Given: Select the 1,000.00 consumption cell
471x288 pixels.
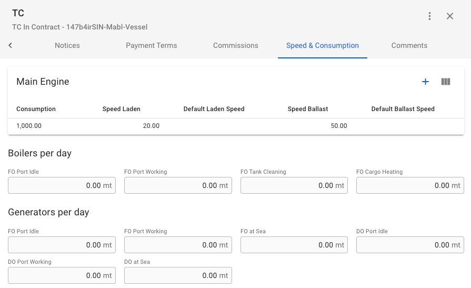Looking at the screenshot, I should pyautogui.click(x=29, y=126).
